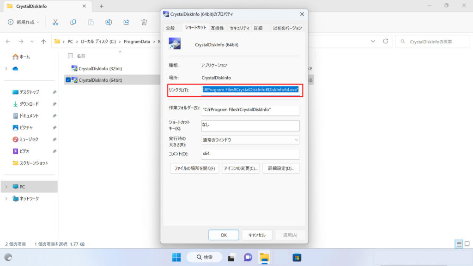This screenshot has height=266, width=473.
Task: Click the アイコンの変更 button
Action: (x=241, y=168)
